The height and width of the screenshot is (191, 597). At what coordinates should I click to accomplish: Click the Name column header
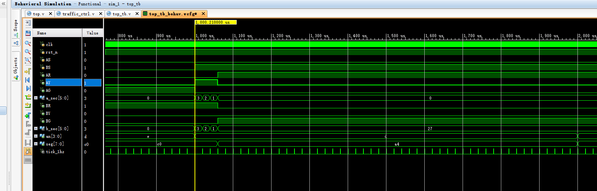click(x=57, y=33)
